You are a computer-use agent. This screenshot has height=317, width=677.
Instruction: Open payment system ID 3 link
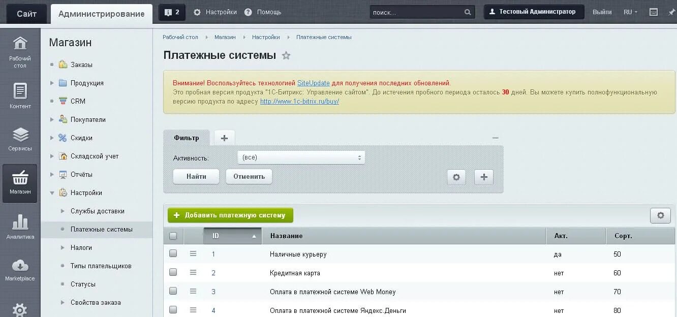tap(213, 292)
